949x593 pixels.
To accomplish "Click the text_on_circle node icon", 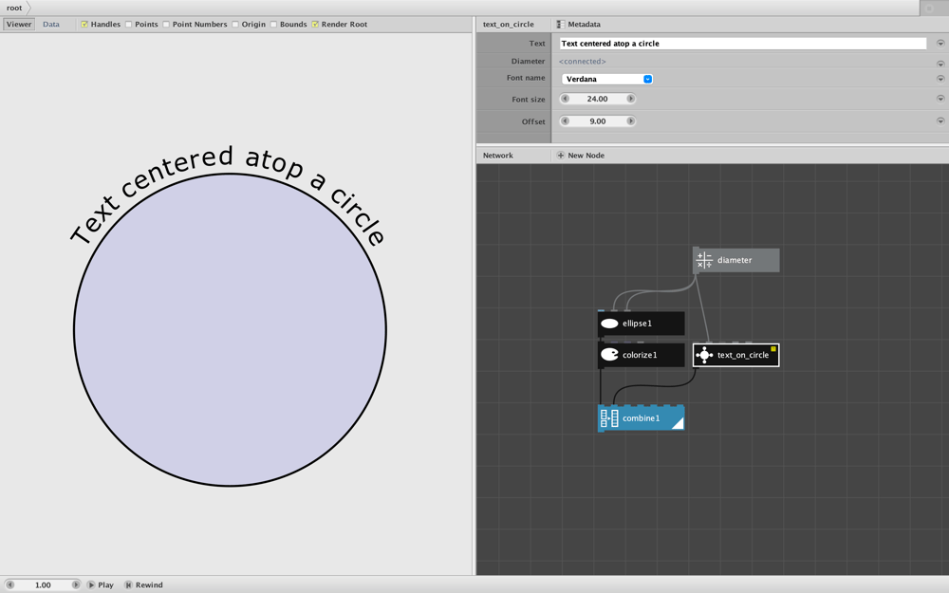I will [704, 355].
